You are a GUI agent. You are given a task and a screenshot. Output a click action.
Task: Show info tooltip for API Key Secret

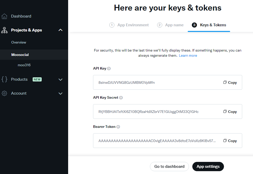point(121,98)
